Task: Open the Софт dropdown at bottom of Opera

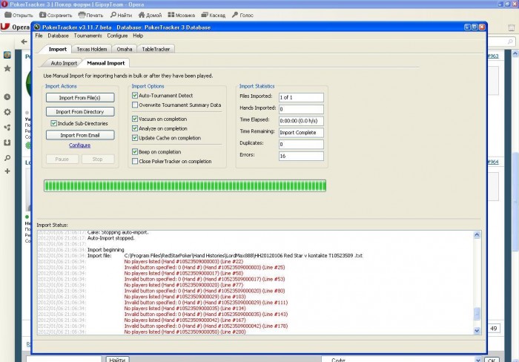Action: coord(401,360)
